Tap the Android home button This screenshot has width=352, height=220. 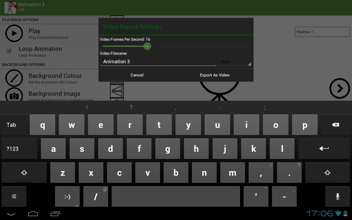pos(33,214)
